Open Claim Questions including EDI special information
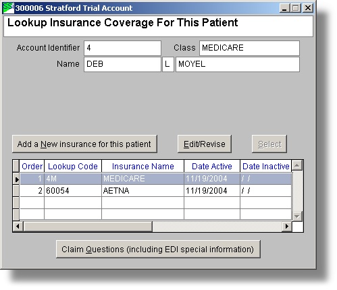 point(158,249)
